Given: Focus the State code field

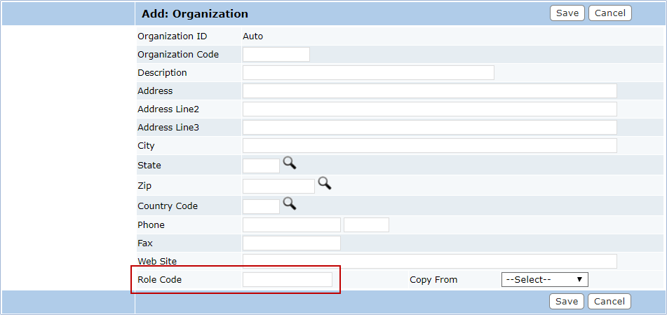Looking at the screenshot, I should pyautogui.click(x=261, y=166).
